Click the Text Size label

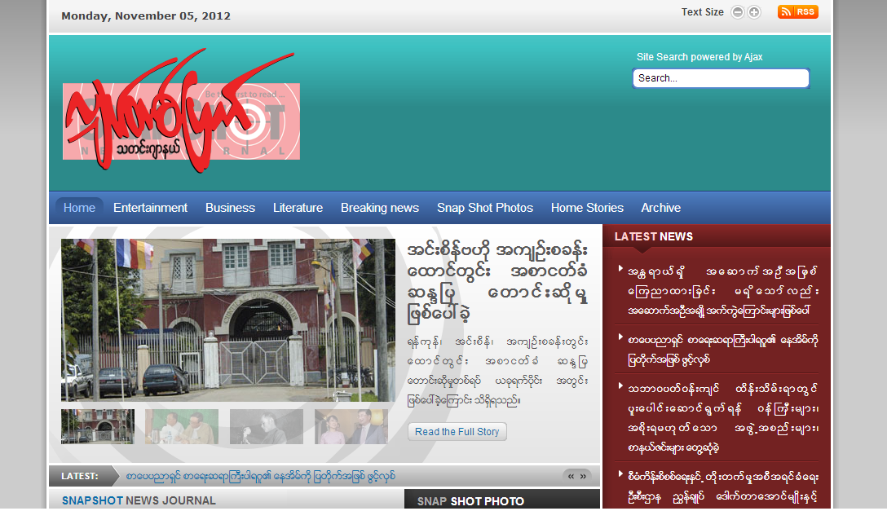[702, 12]
